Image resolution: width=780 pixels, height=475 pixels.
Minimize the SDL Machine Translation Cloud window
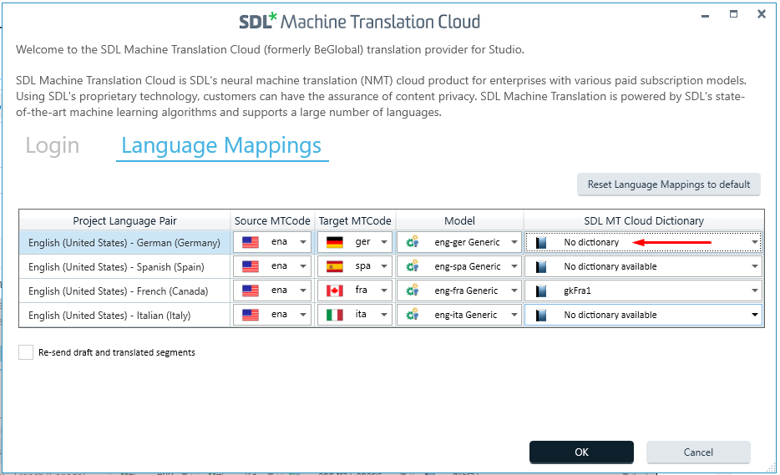[705, 15]
